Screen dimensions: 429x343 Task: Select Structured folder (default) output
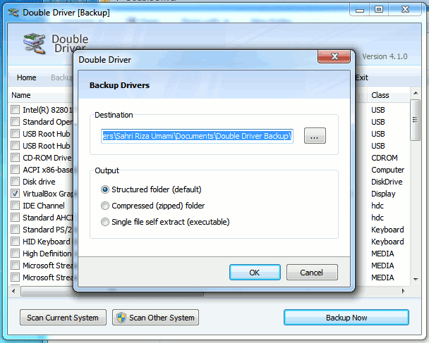(x=105, y=189)
